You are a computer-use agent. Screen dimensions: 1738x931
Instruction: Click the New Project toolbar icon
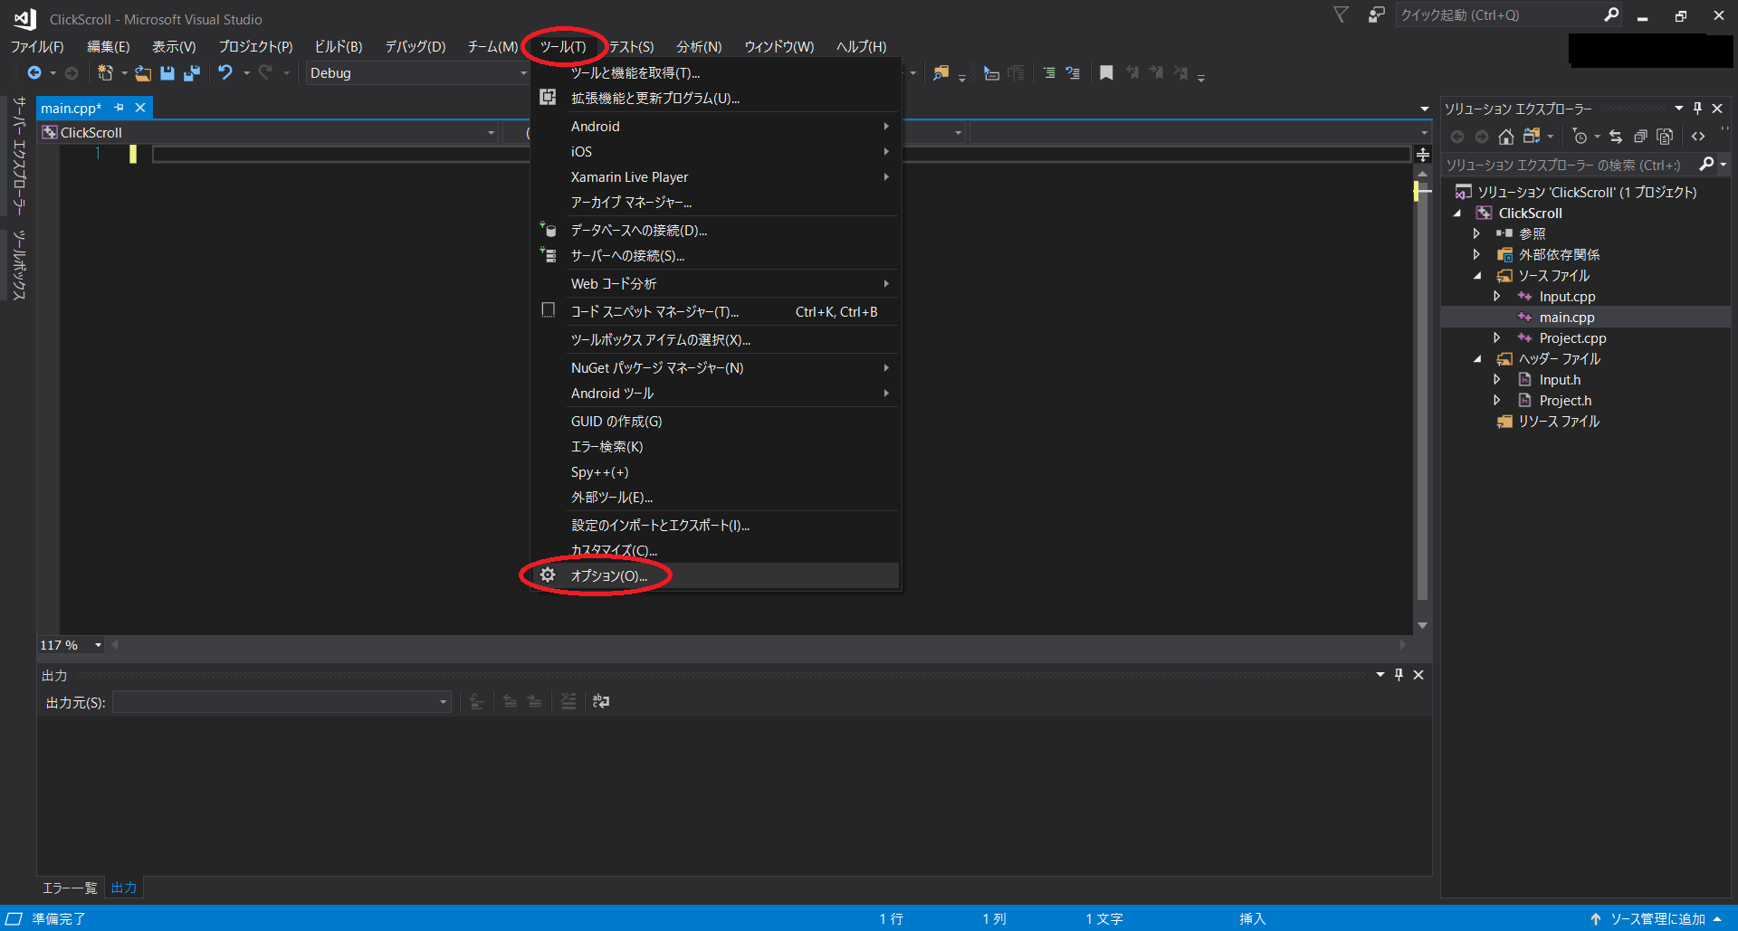click(x=105, y=73)
